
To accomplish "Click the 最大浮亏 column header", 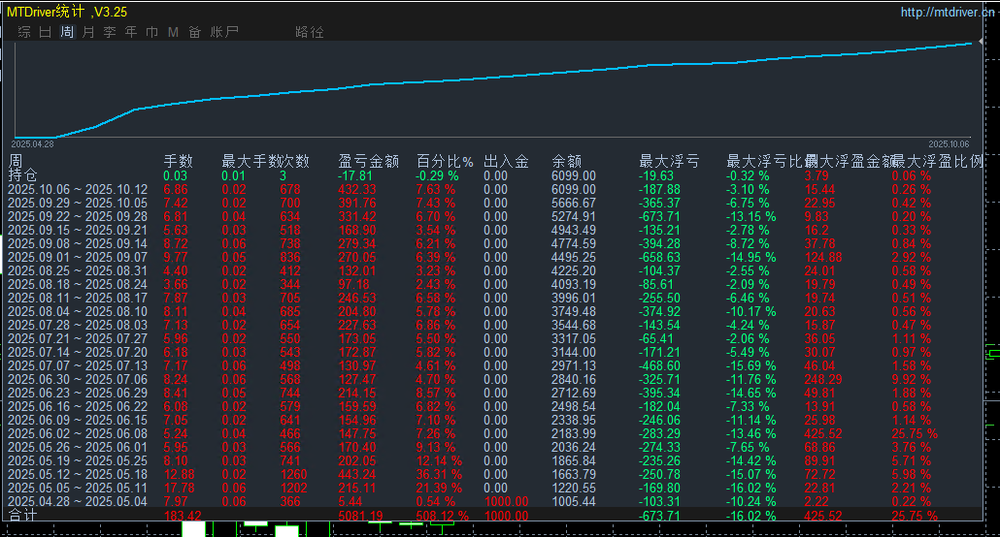I will tap(669, 161).
